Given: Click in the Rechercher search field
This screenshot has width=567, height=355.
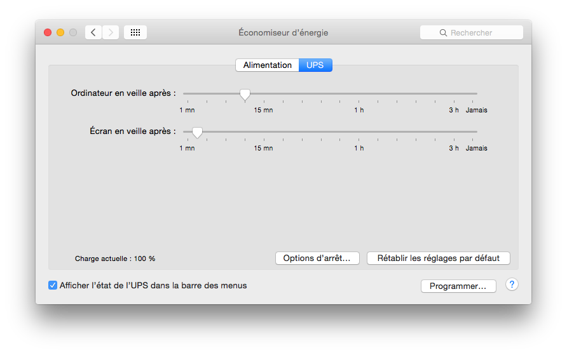Looking at the screenshot, I should pos(472,32).
